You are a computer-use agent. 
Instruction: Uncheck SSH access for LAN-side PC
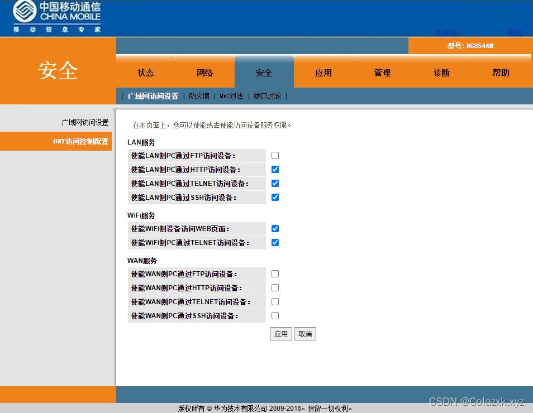[x=275, y=197]
